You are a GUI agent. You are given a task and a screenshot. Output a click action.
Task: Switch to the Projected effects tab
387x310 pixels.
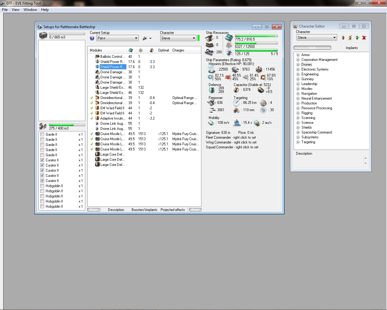tap(173, 210)
